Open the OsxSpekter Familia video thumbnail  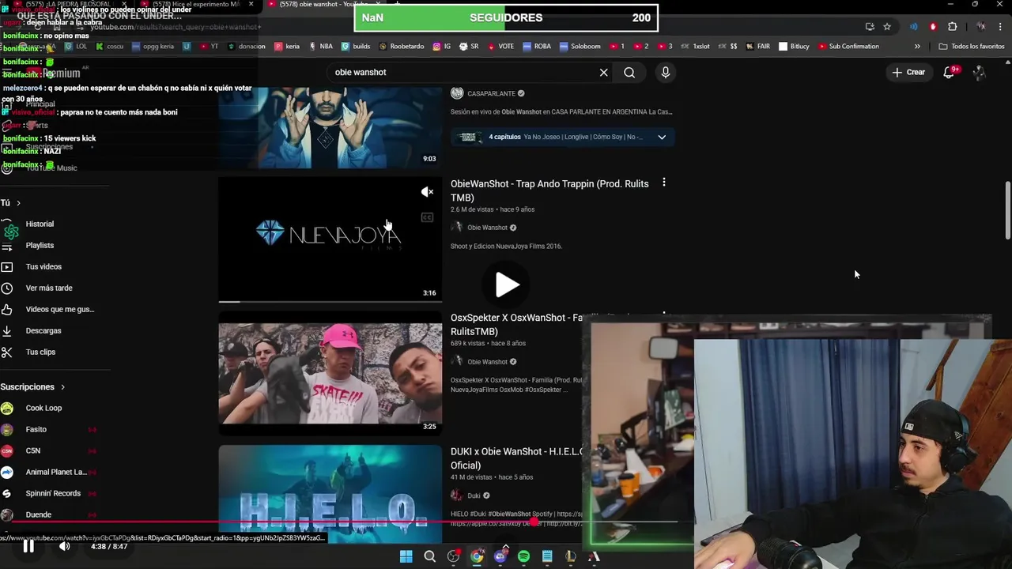pyautogui.click(x=330, y=374)
